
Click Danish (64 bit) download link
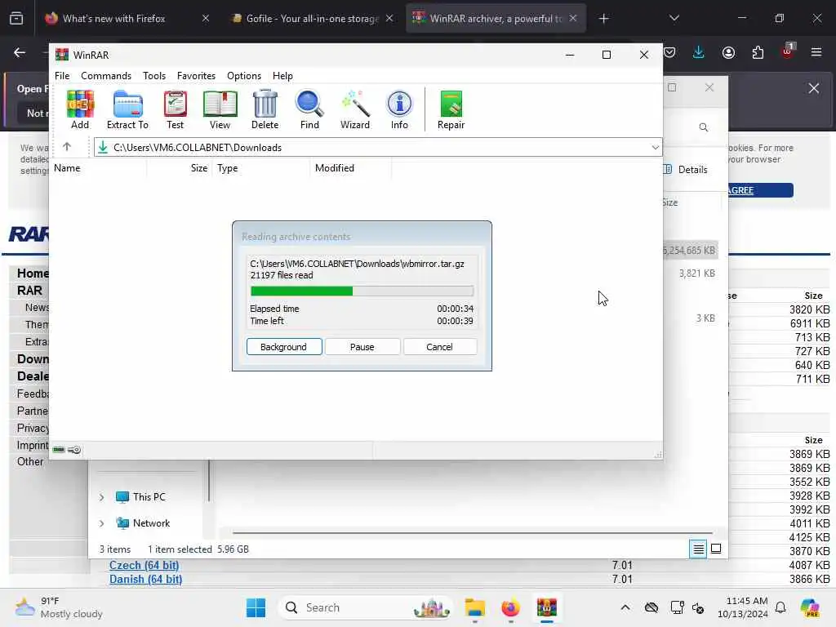(x=145, y=579)
